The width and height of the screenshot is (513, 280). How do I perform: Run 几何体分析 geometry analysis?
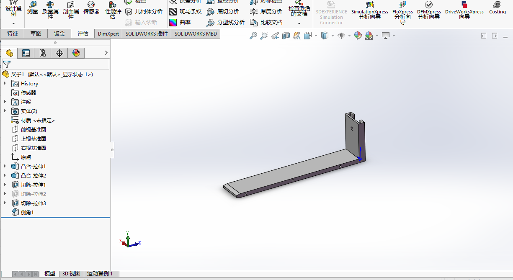[144, 11]
